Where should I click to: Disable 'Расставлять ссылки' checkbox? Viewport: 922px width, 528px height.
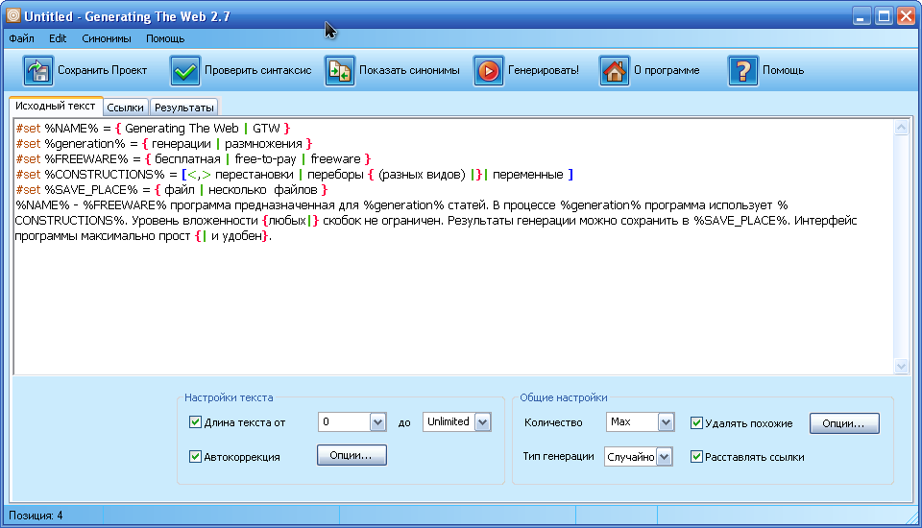tap(696, 456)
